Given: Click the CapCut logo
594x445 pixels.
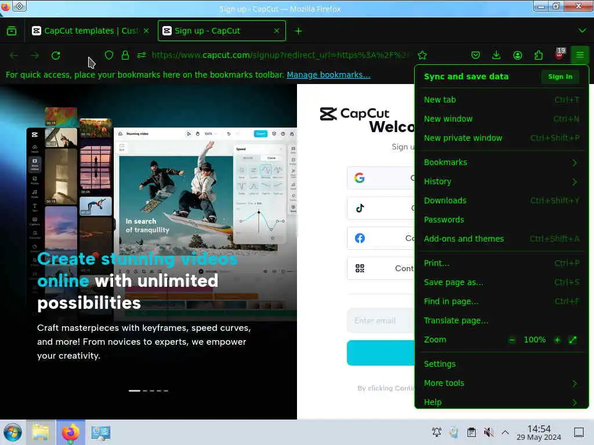Looking at the screenshot, I should click(x=354, y=114).
